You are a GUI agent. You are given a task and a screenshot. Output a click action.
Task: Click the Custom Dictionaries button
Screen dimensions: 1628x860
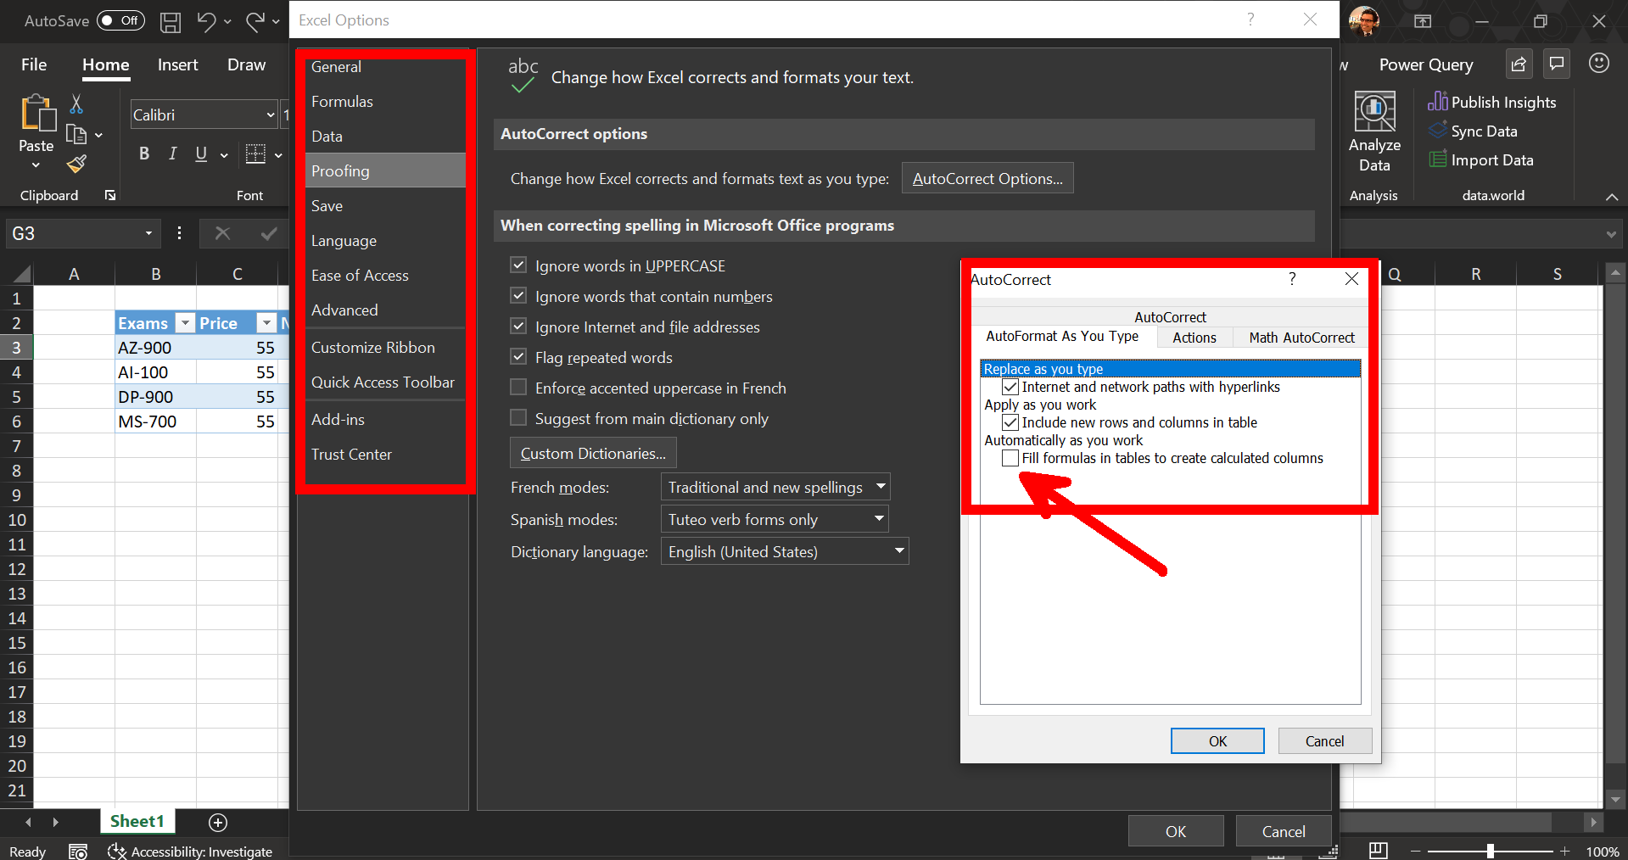tap(592, 452)
